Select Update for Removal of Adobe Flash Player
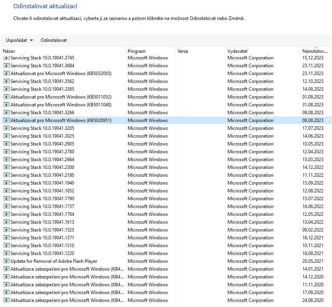 (x=54, y=261)
